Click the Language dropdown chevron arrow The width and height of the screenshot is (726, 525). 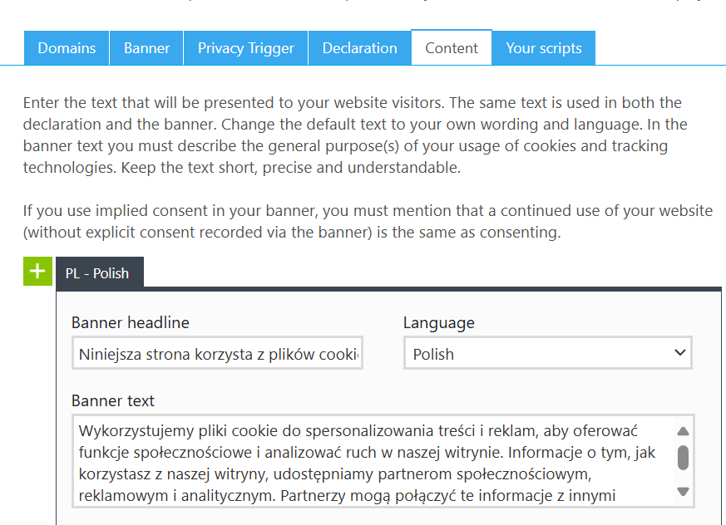(679, 352)
